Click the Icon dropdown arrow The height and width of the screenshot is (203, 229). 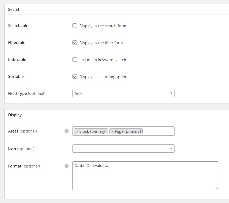click(171, 149)
